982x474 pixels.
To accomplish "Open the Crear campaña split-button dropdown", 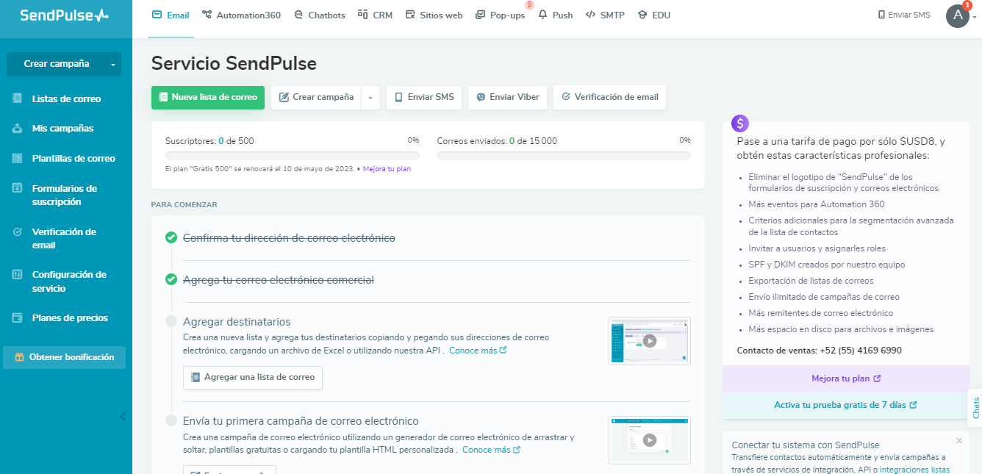I will pos(370,97).
